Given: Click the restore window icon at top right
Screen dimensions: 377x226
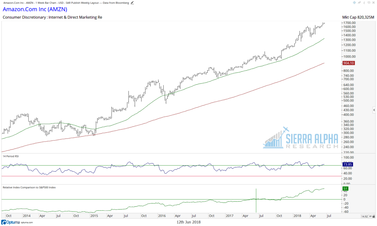Looking at the screenshot, I should (x=369, y=2).
